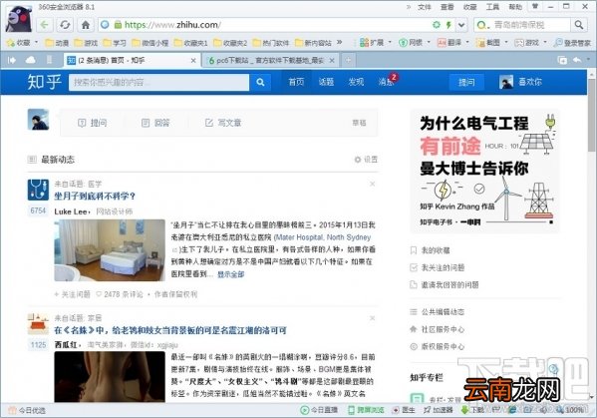
Task: Open question 坐月子到底科不科学？
Action: [x=95, y=197]
